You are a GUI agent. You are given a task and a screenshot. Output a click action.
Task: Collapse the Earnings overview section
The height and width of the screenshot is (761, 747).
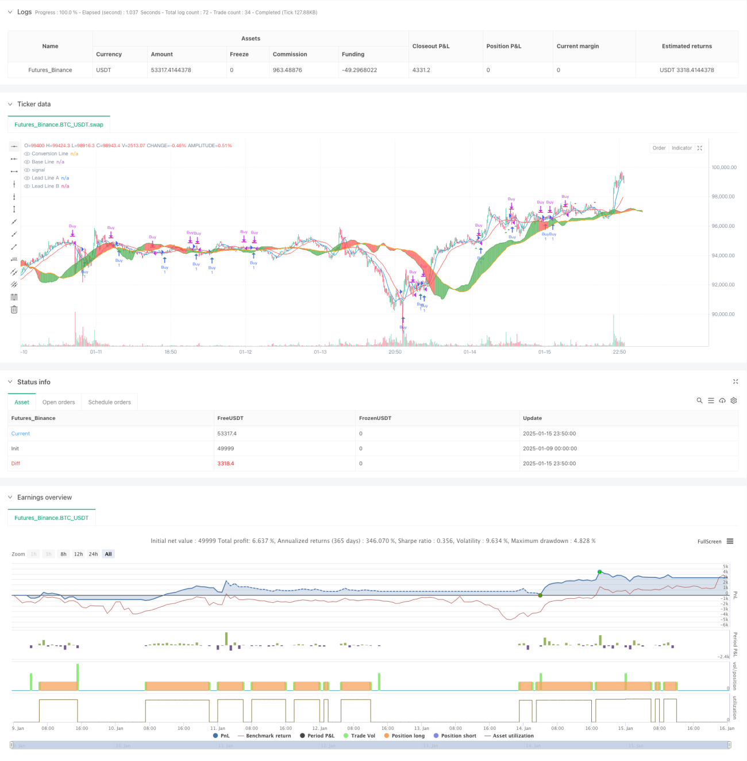pos(10,498)
